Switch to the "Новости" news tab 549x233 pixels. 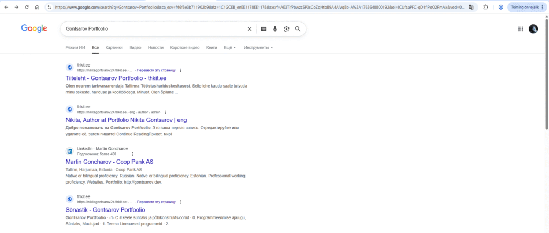coord(155,48)
